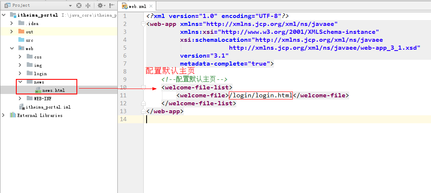Open the Project view selector dropdown arrow
Viewport: 431px width, 193px height.
click(x=70, y=5)
